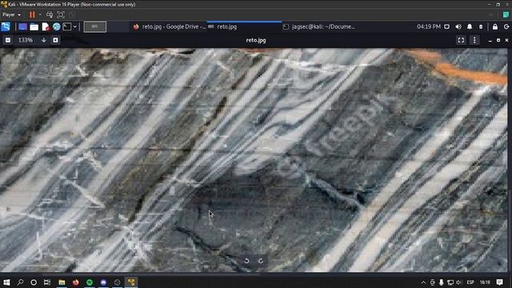Zoom in the image with the plus button
Image resolution: width=512 pixels, height=288 pixels.
(55, 40)
